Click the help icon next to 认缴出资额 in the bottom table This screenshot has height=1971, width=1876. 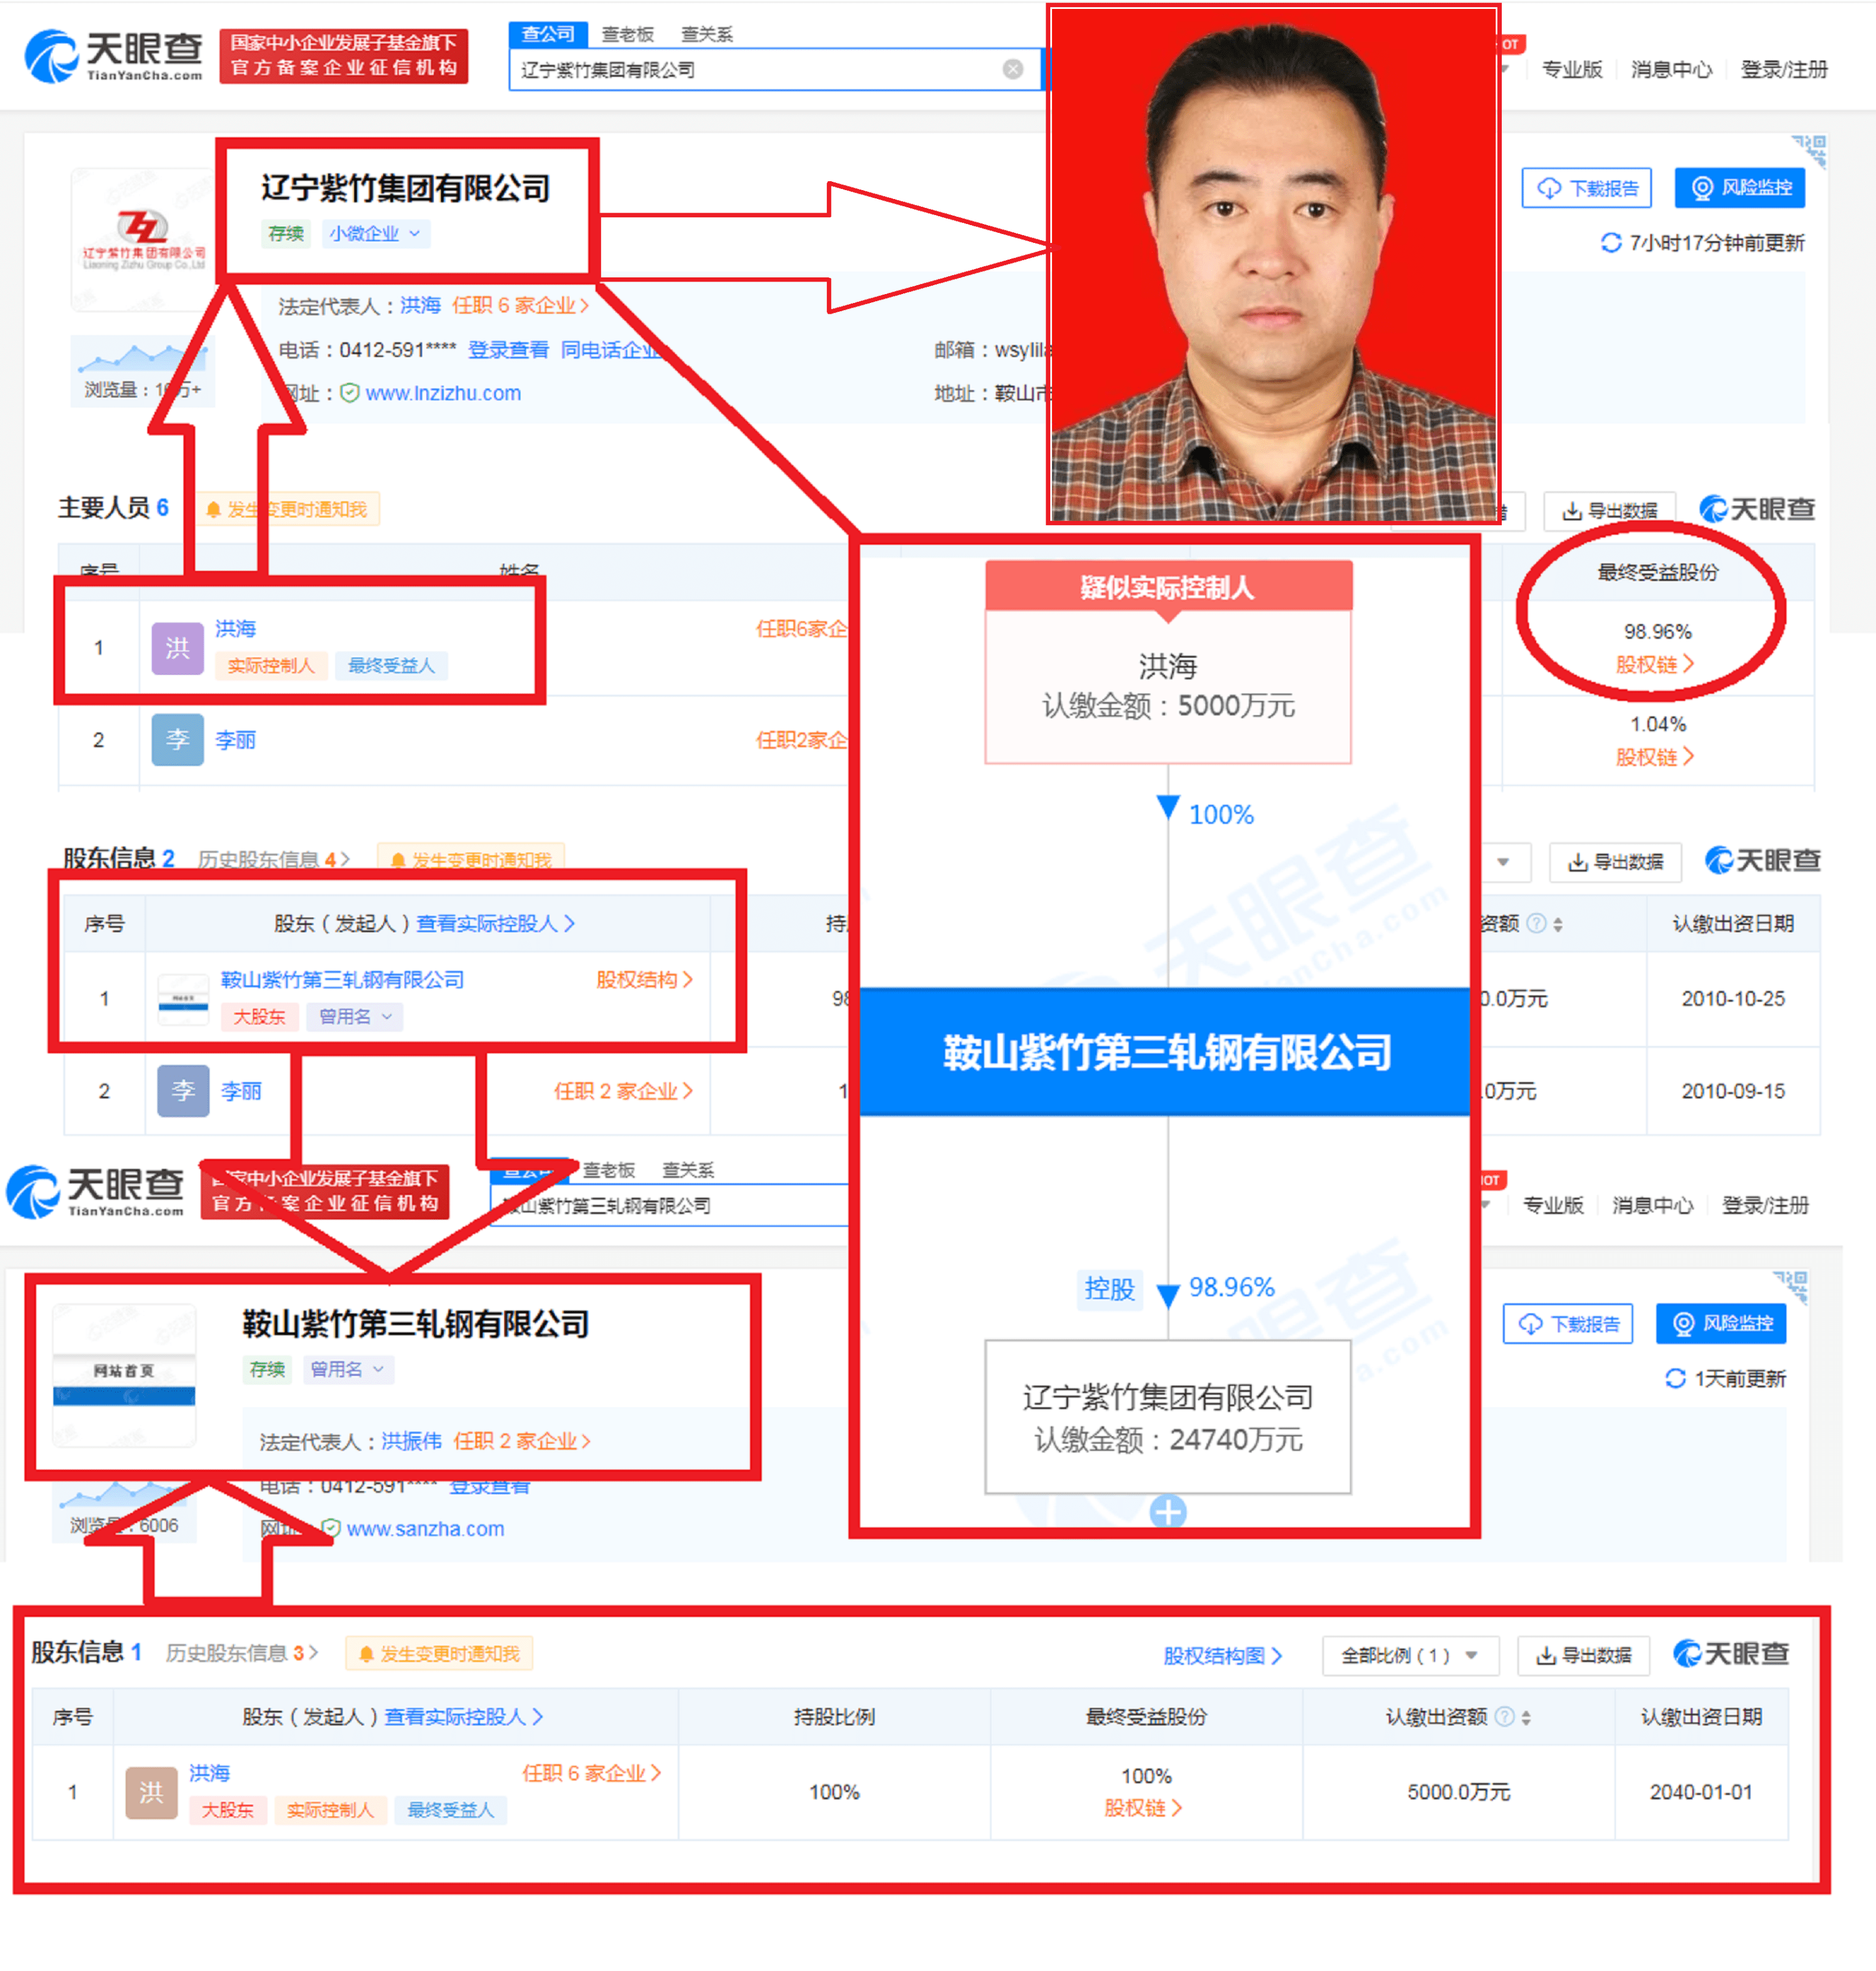click(x=1504, y=1717)
